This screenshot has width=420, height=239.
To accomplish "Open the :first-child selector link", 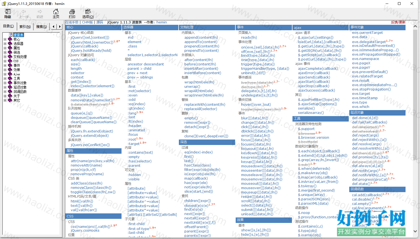I will point(136,224).
